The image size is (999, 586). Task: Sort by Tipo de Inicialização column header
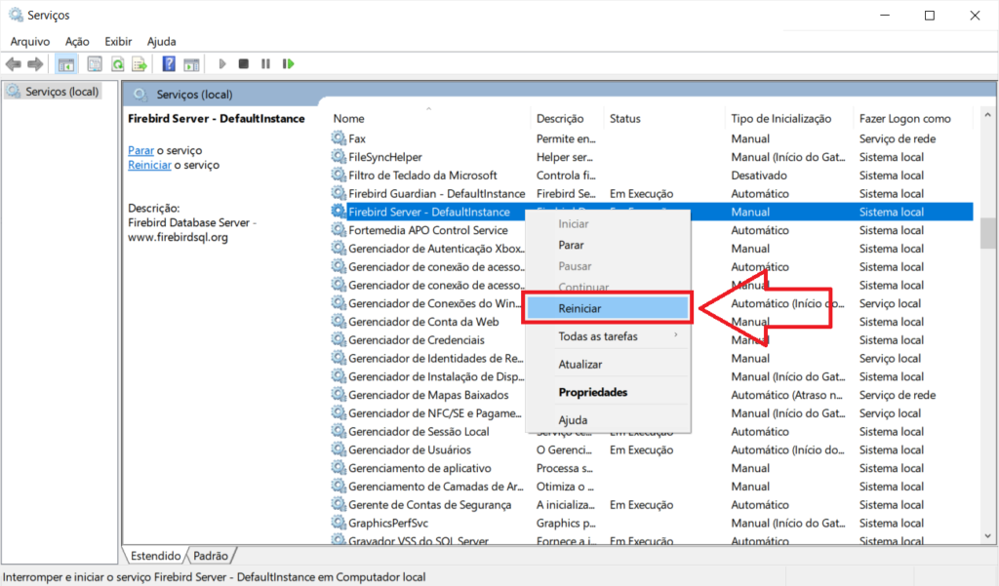tap(780, 119)
